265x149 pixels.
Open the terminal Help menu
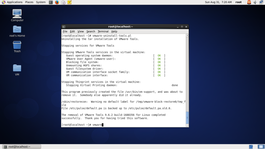tap(114, 32)
